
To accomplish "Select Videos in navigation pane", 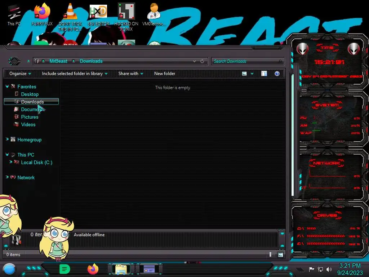I will [x=28, y=124].
